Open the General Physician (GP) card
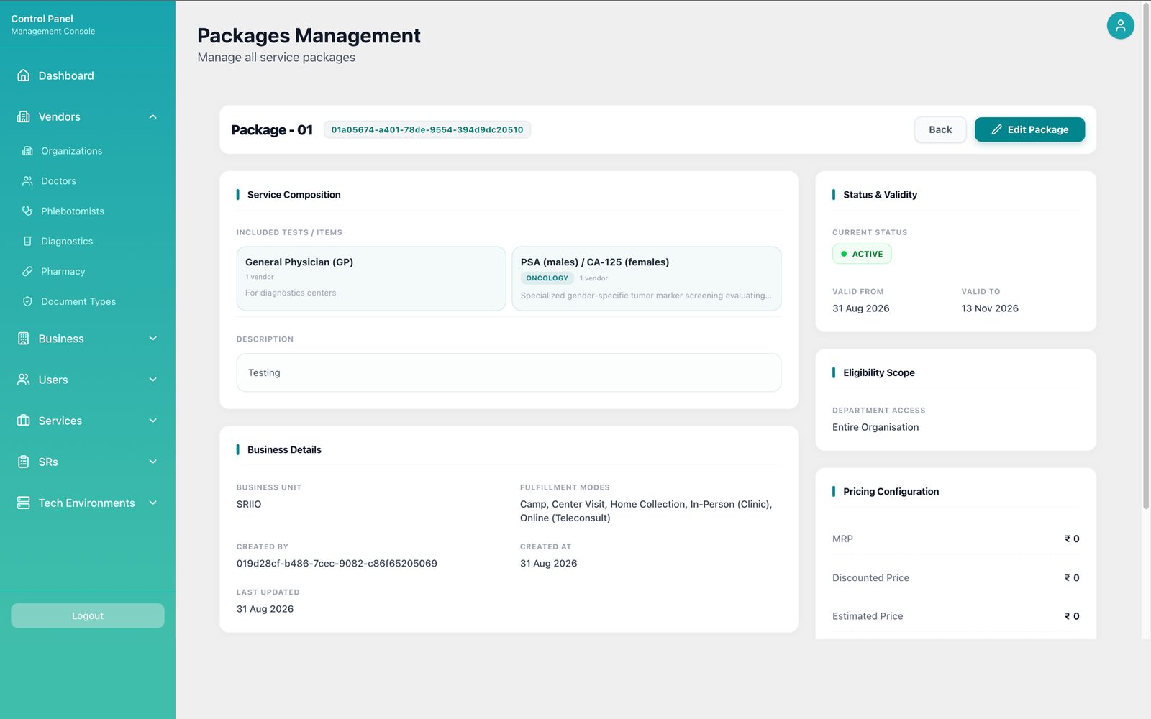This screenshot has height=719, width=1151. [x=371, y=279]
